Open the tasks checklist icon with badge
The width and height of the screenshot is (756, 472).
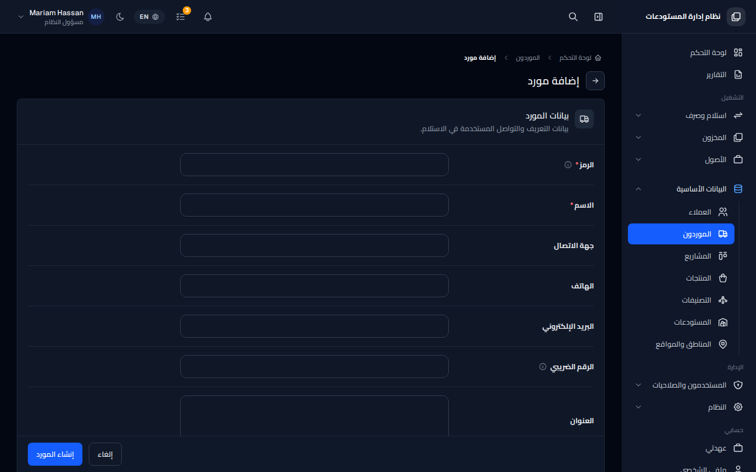coord(181,17)
